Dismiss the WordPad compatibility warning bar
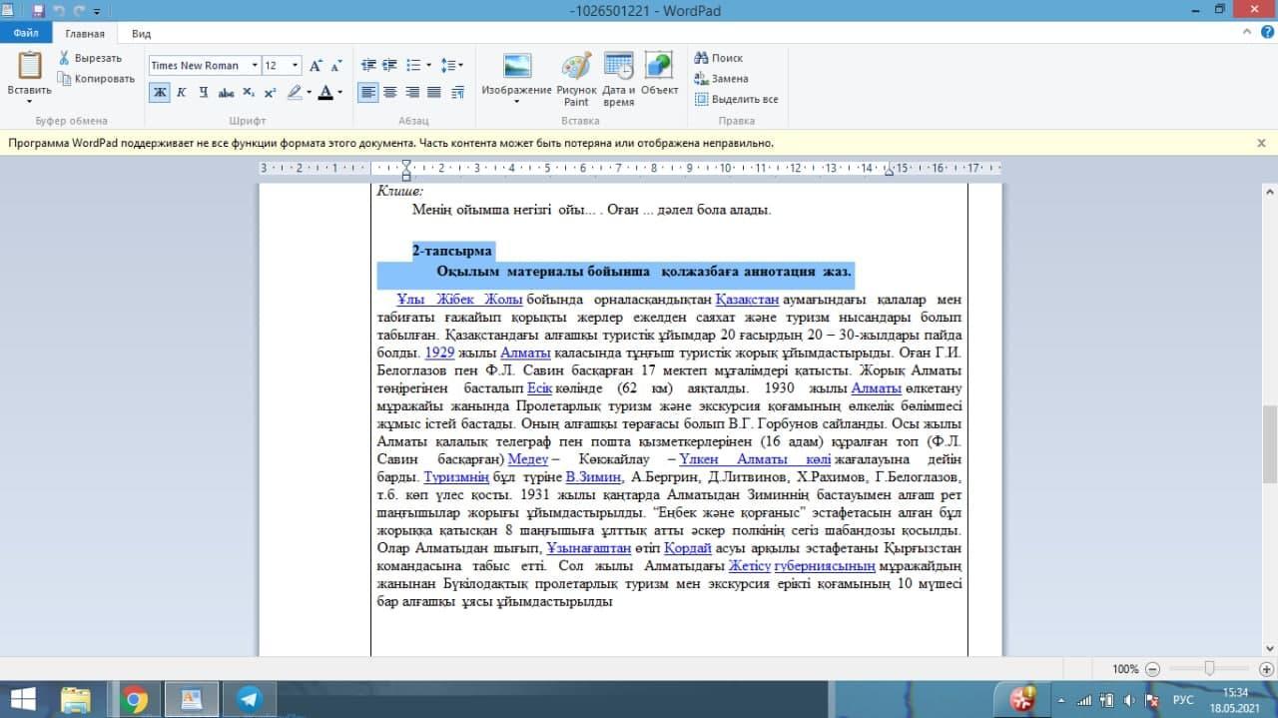 tap(1261, 143)
